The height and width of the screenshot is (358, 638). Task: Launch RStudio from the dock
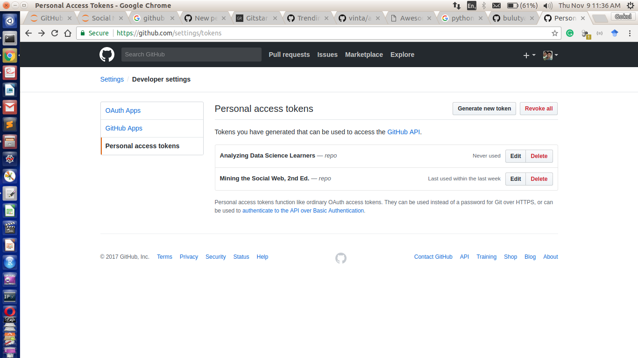tap(10, 262)
